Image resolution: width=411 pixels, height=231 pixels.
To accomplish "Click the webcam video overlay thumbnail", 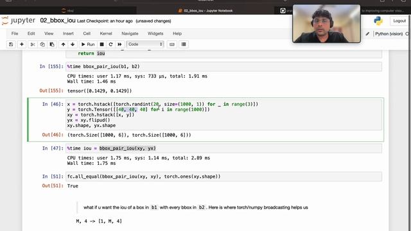I will tap(326, 24).
